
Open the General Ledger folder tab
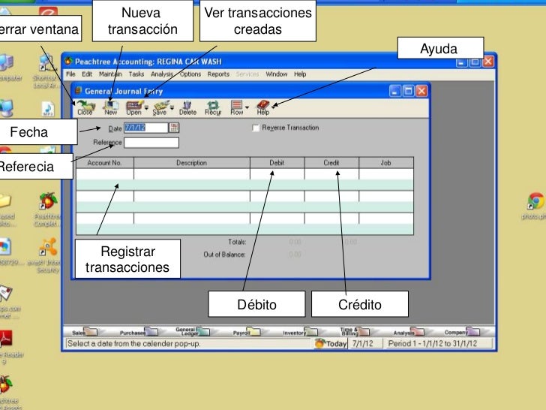coord(192,331)
